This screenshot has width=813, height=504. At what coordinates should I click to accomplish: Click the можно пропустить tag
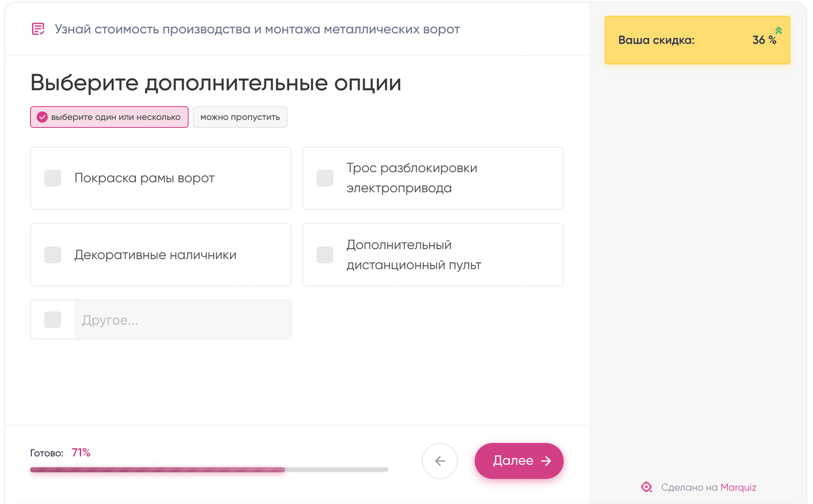[240, 117]
